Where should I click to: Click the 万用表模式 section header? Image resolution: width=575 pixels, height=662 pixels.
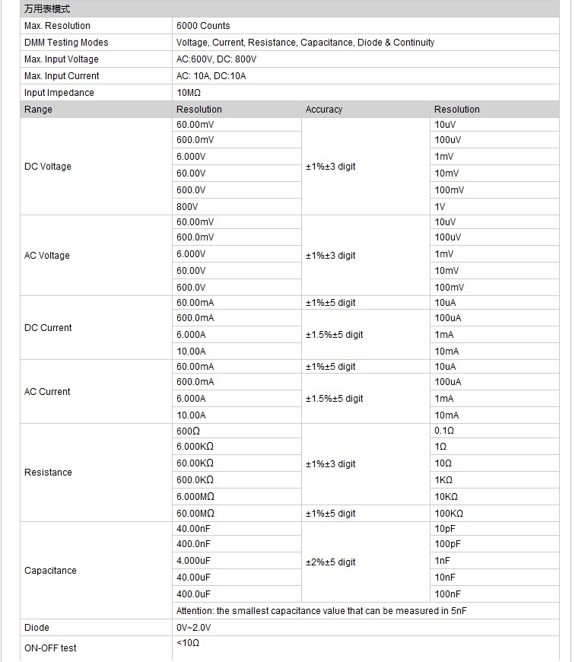[x=46, y=9]
